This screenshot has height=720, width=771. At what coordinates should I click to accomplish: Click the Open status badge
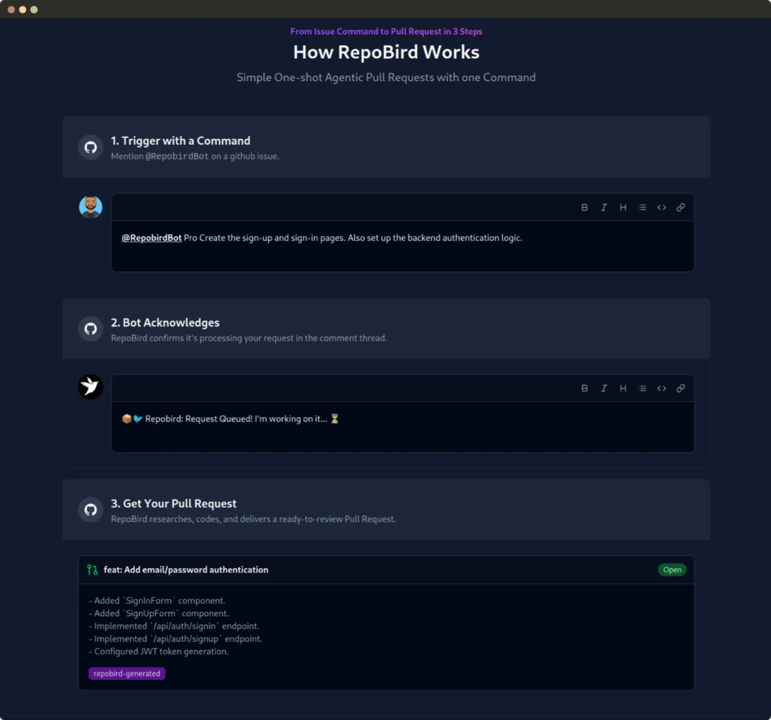[672, 570]
